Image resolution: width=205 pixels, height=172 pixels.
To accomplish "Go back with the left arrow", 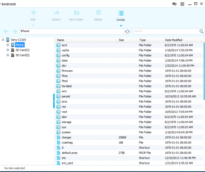I will pyautogui.click(x=6, y=31).
